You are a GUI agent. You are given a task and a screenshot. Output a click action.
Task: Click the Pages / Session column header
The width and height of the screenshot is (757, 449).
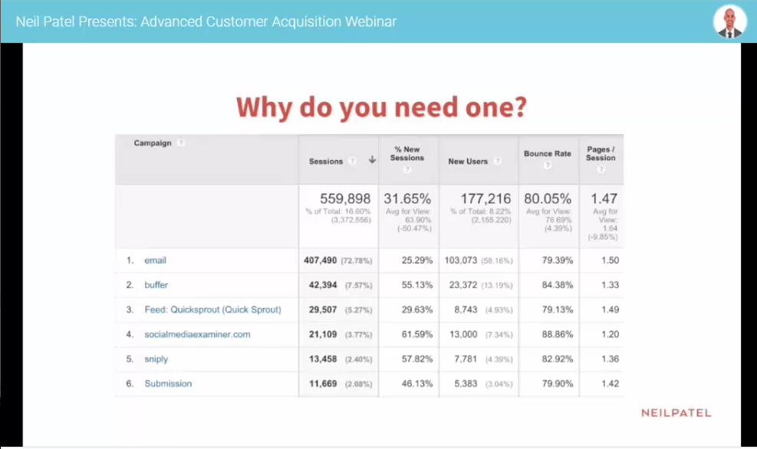click(601, 153)
